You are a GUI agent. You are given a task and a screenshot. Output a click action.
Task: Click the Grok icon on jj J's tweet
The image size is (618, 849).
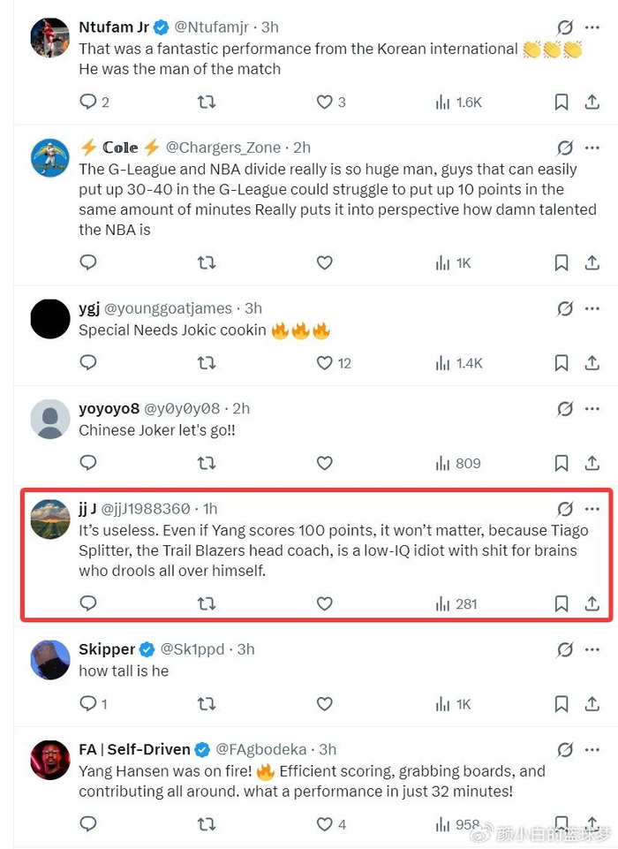tap(564, 509)
